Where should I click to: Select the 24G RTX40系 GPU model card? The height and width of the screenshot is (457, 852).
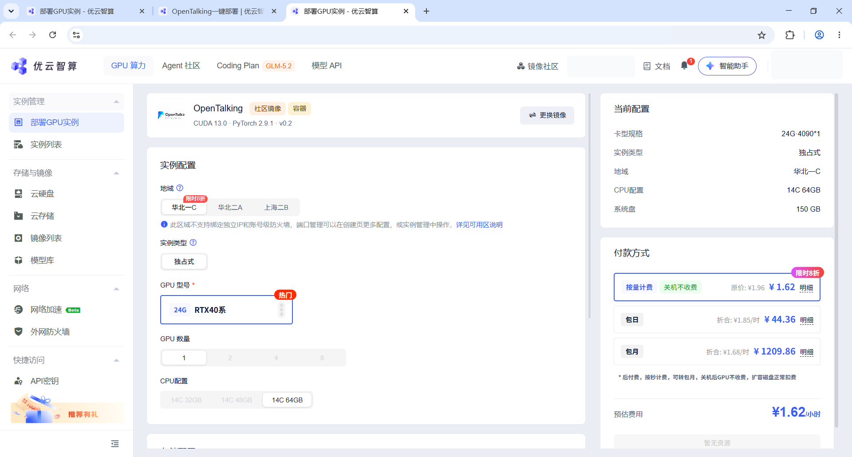tap(226, 310)
